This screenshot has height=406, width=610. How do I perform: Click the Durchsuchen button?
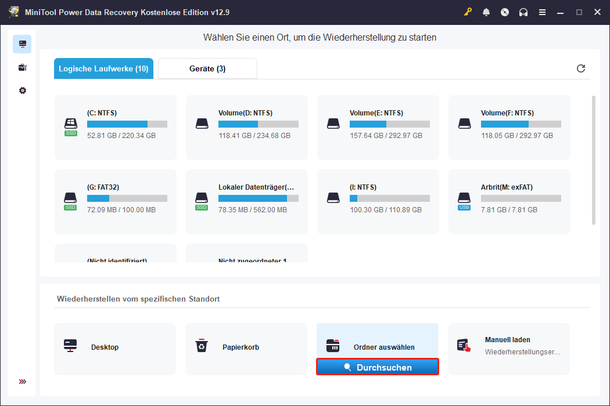pyautogui.click(x=378, y=367)
